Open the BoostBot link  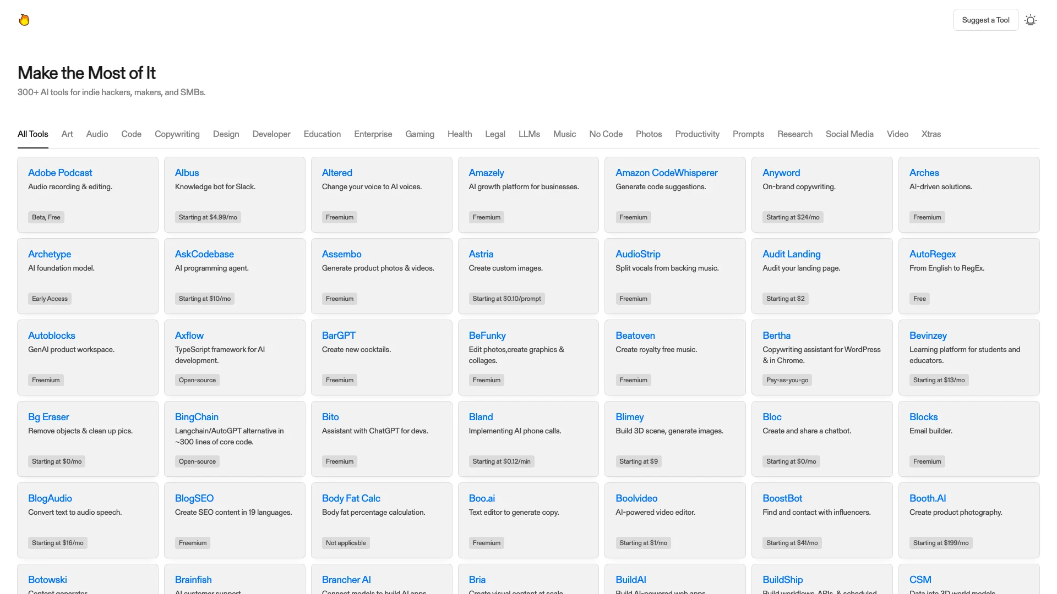click(x=782, y=498)
